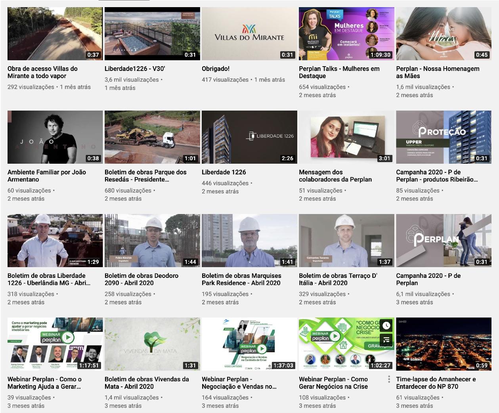Click the title Perplan Talks - Mulheres em Destaque
This screenshot has height=413, width=499.
click(x=339, y=72)
